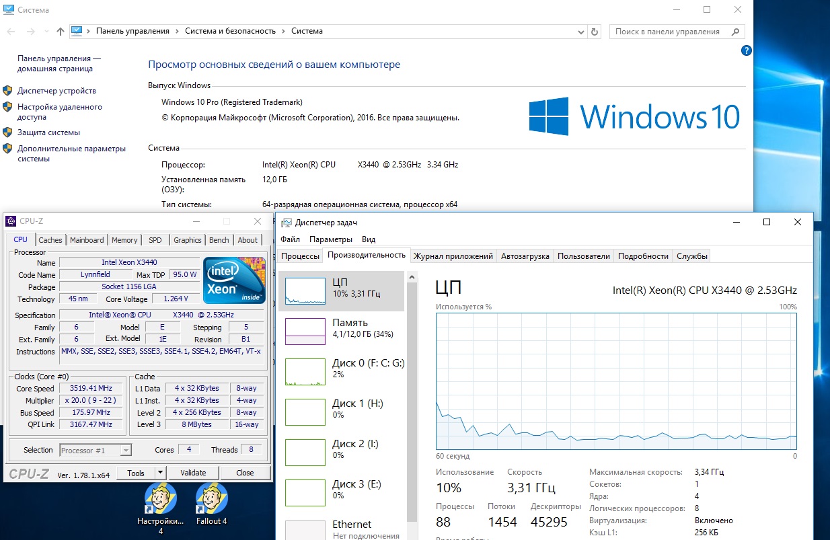This screenshot has height=540, width=830.
Task: Click Система и безопасность breadcrumb
Action: pyautogui.click(x=231, y=31)
